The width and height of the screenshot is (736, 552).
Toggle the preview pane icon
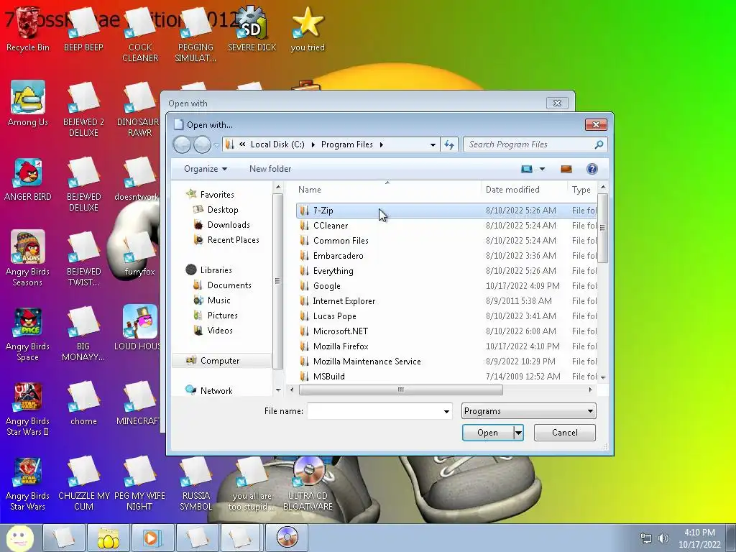[566, 169]
